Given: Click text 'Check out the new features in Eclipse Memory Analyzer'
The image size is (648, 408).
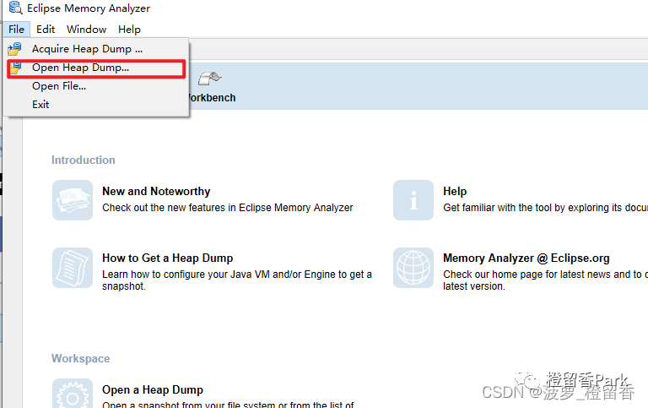Looking at the screenshot, I should pyautogui.click(x=228, y=207).
